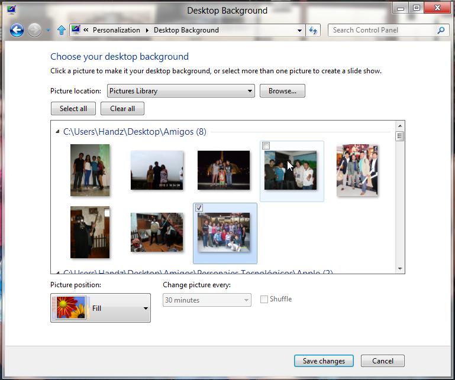Go up one level with Up arrow
Image resolution: width=455 pixels, height=380 pixels.
[x=61, y=30]
